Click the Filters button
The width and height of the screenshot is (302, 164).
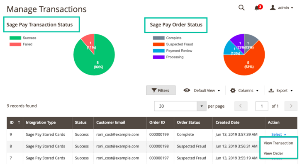pyautogui.click(x=161, y=90)
